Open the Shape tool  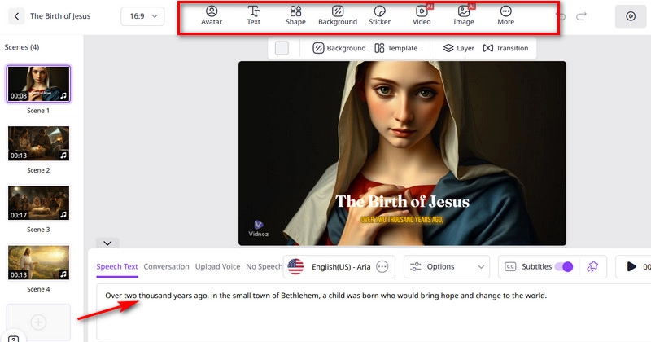point(295,15)
